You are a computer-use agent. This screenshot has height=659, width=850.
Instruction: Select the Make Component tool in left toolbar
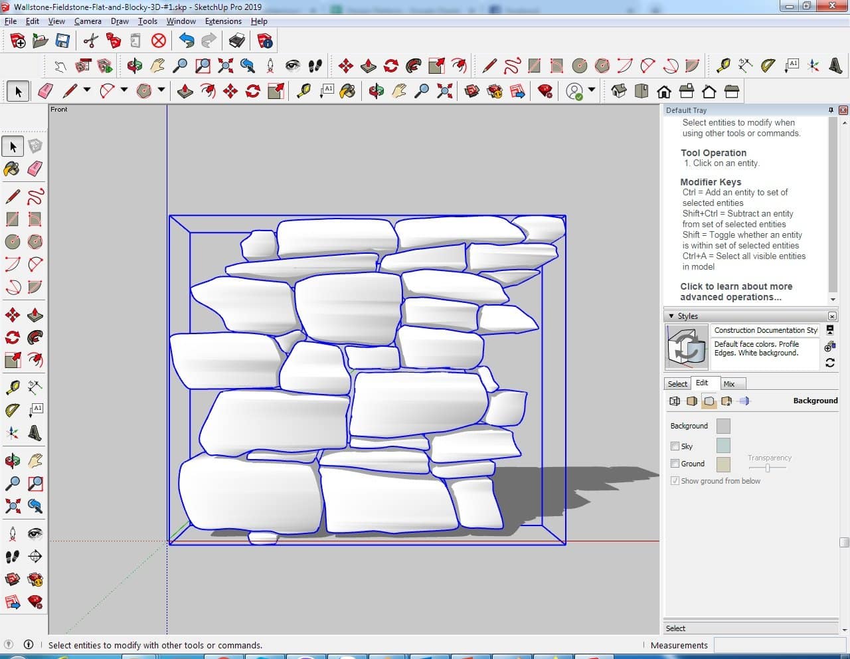(x=35, y=146)
